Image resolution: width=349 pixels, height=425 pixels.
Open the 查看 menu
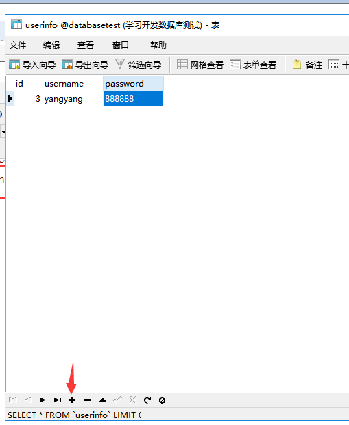coord(86,45)
